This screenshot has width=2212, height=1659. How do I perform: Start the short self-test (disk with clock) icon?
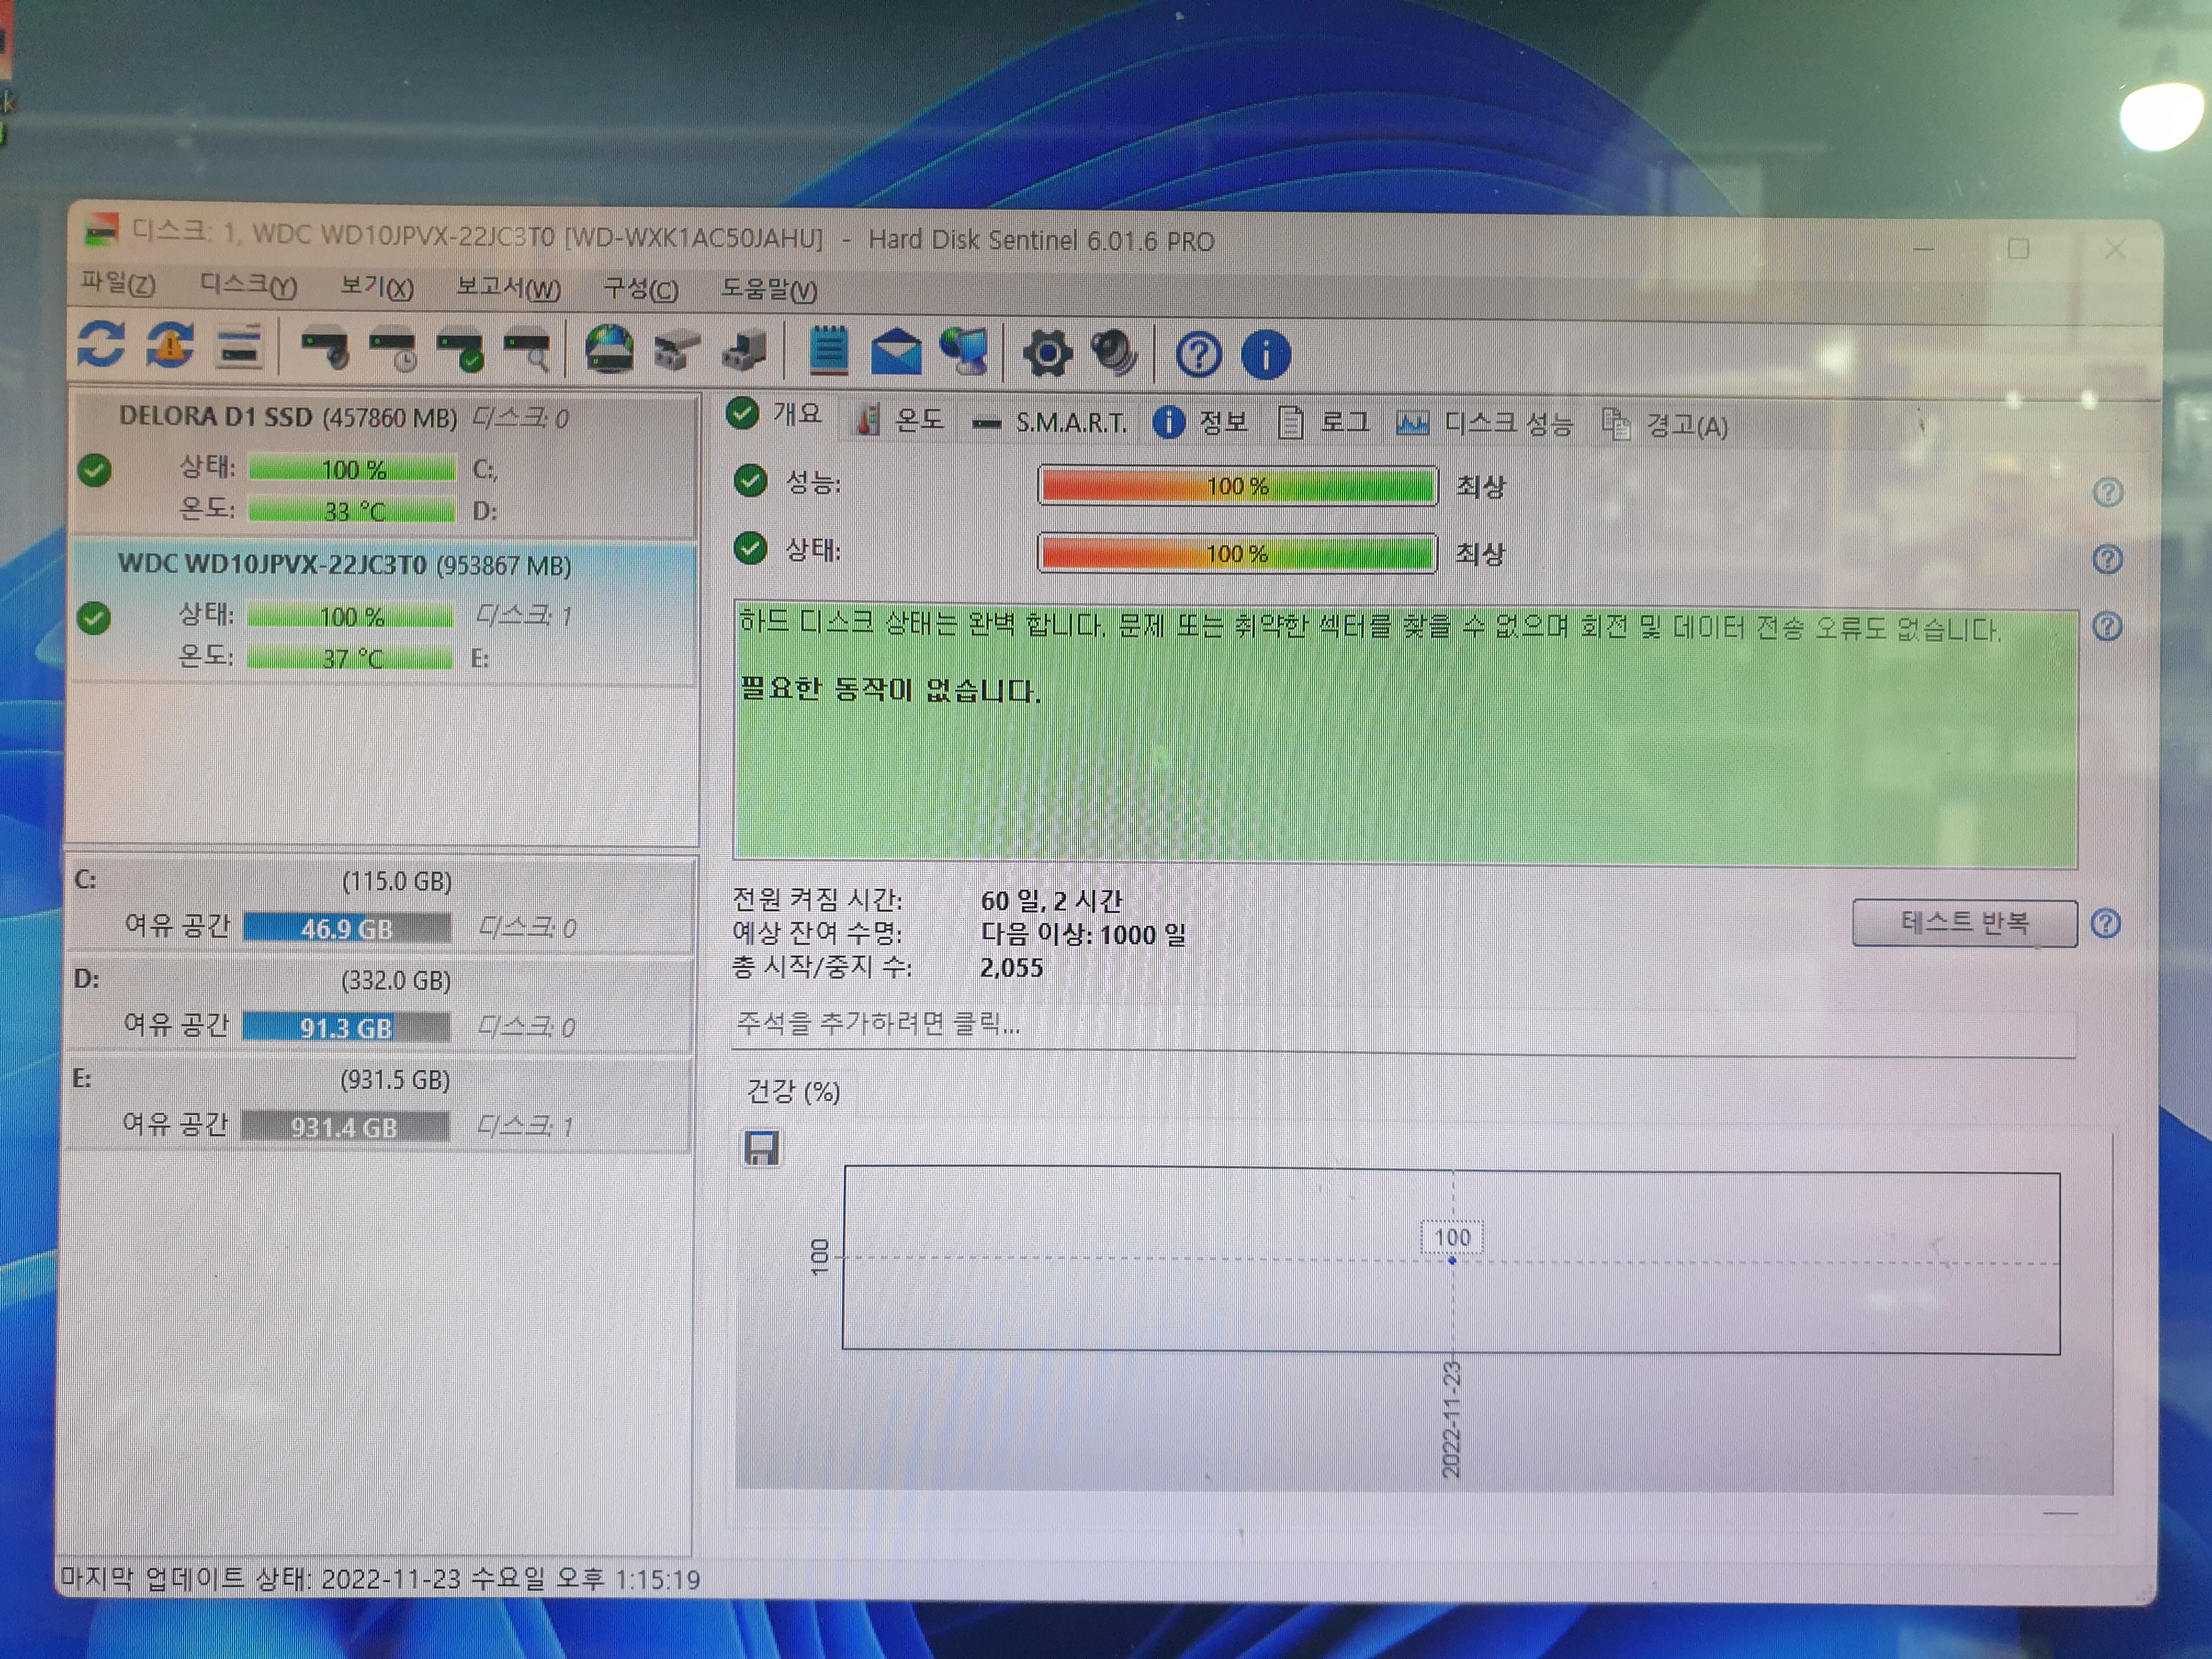(x=393, y=350)
